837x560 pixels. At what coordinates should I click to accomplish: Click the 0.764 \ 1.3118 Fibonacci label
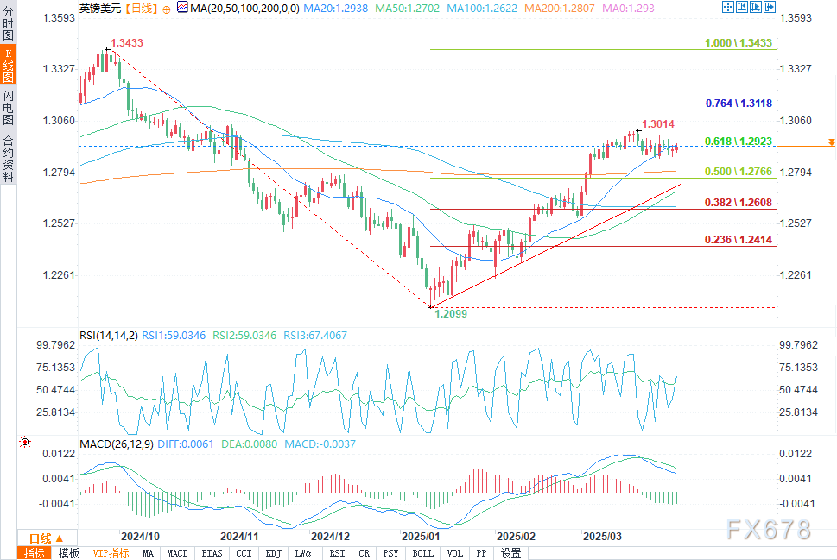[739, 103]
